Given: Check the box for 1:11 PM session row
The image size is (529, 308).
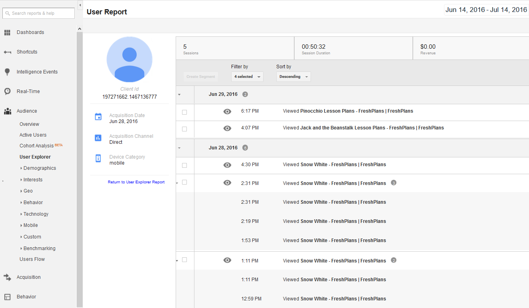Looking at the screenshot, I should coord(184,260).
